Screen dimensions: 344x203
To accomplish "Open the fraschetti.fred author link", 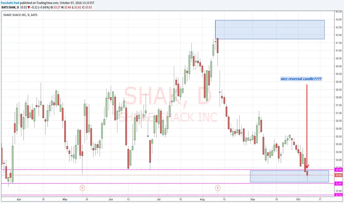I will pyautogui.click(x=10, y=3).
